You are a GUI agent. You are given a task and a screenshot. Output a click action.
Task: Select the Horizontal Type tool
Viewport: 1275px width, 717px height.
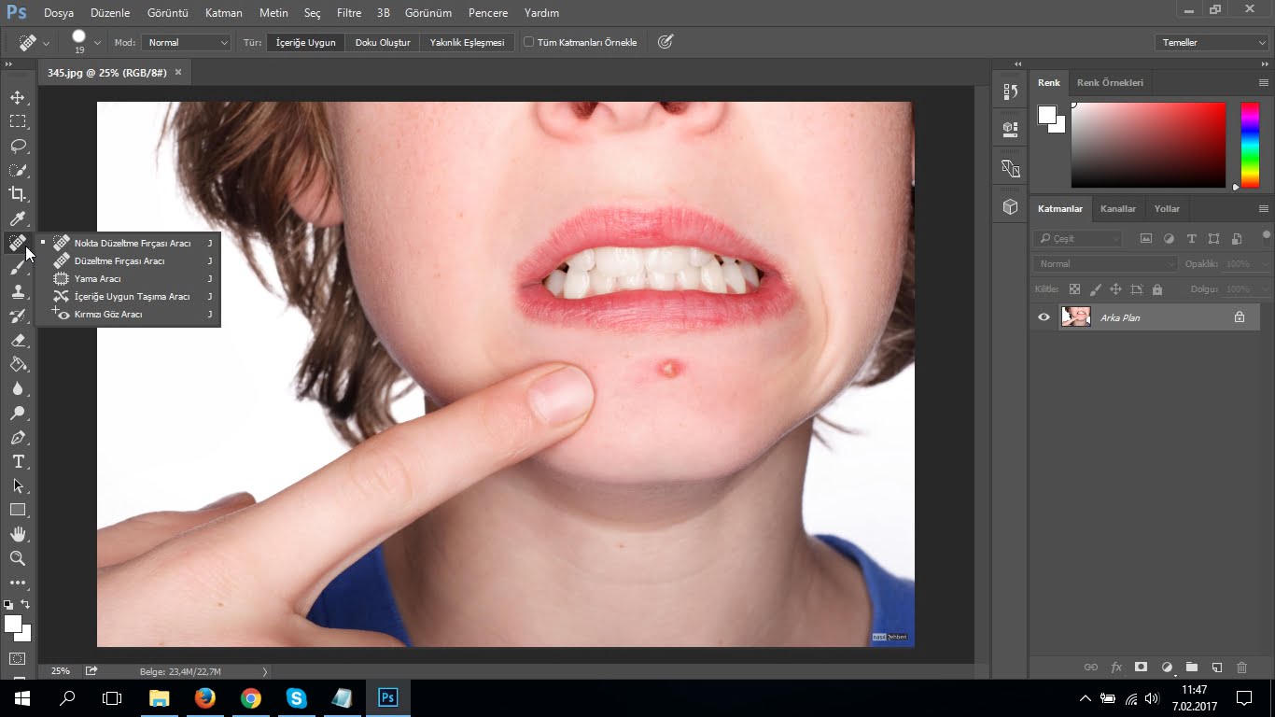(17, 461)
